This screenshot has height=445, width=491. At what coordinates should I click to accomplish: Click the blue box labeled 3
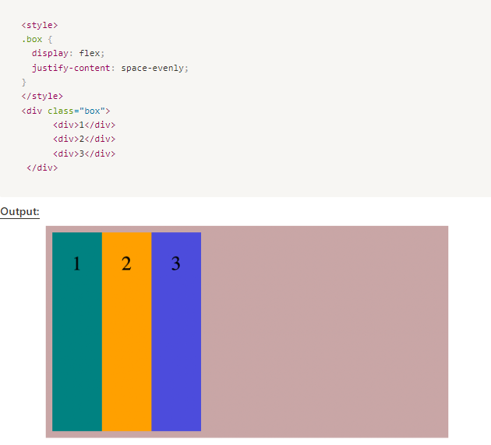tap(176, 331)
